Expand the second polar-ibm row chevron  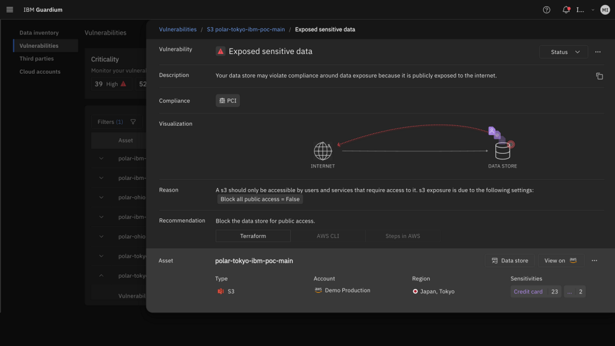click(x=101, y=178)
